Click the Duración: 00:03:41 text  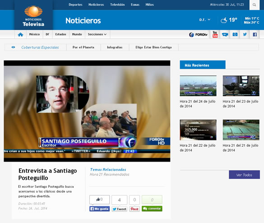(32, 204)
